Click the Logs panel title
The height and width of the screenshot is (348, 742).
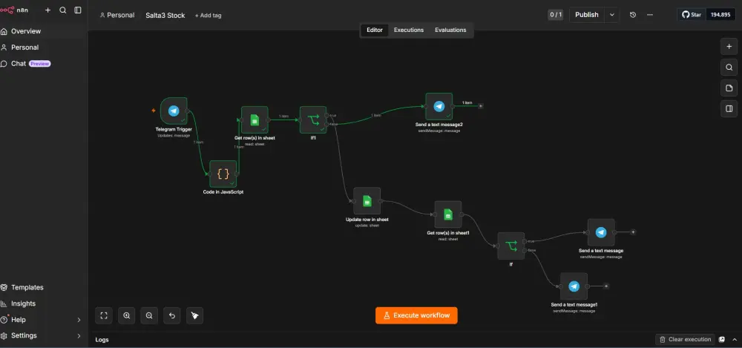102,340
